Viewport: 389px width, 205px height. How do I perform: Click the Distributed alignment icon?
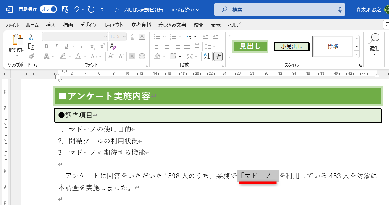tap(197, 46)
